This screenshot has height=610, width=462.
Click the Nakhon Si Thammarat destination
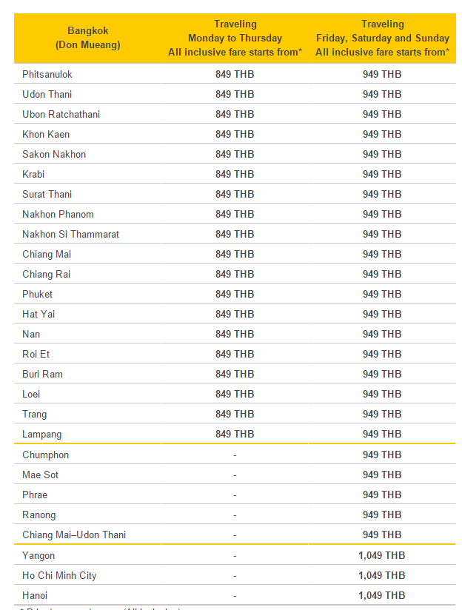coord(70,234)
